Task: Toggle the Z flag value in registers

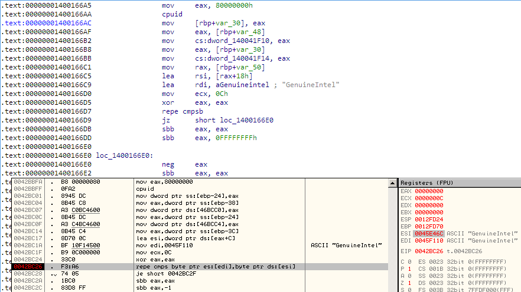Action: pyautogui.click(x=410, y=281)
